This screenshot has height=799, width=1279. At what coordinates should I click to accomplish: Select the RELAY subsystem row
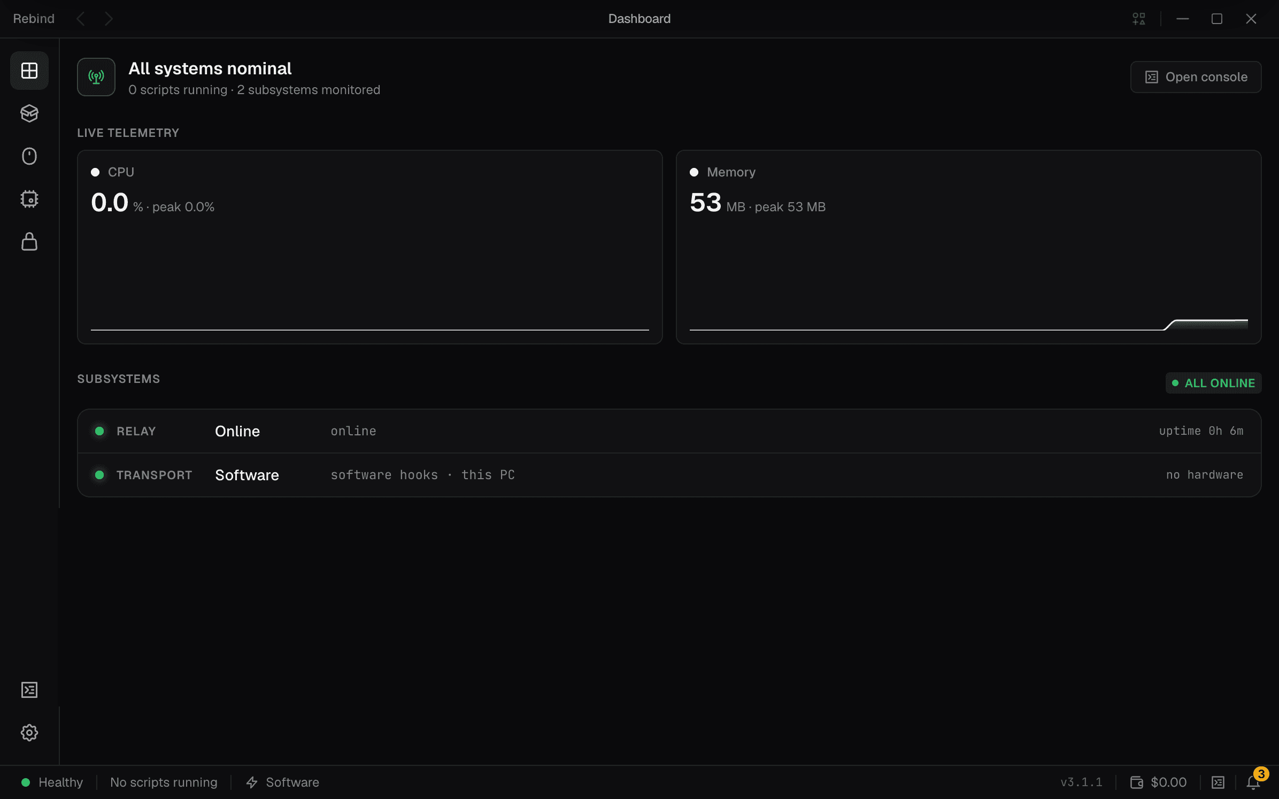click(669, 431)
